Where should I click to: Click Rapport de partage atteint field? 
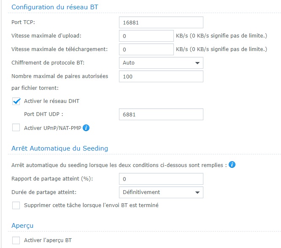click(x=161, y=179)
